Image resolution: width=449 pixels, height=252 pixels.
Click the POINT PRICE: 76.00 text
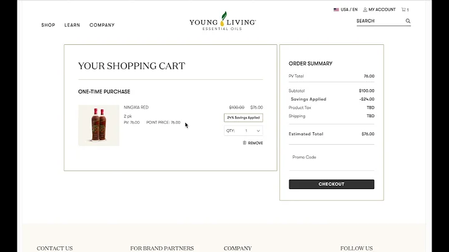coord(163,122)
